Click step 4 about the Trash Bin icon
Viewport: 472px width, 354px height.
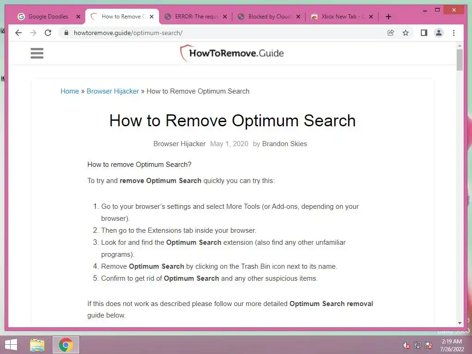219,266
